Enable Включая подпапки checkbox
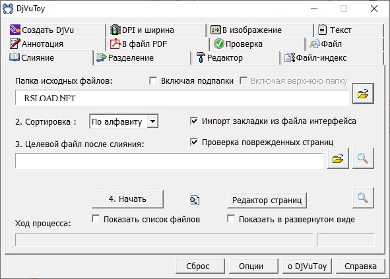The width and height of the screenshot is (390, 279). pos(153,81)
